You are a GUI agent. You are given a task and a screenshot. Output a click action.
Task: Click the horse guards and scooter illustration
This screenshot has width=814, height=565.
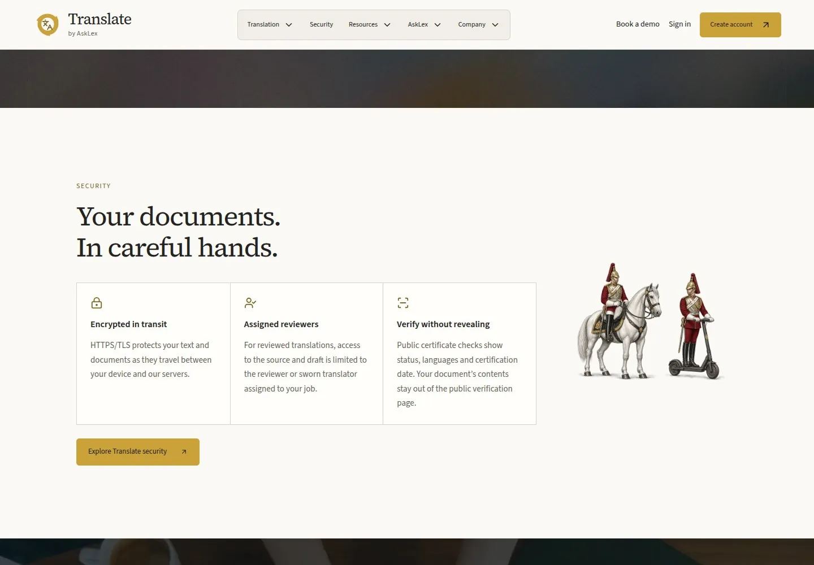tap(650, 321)
